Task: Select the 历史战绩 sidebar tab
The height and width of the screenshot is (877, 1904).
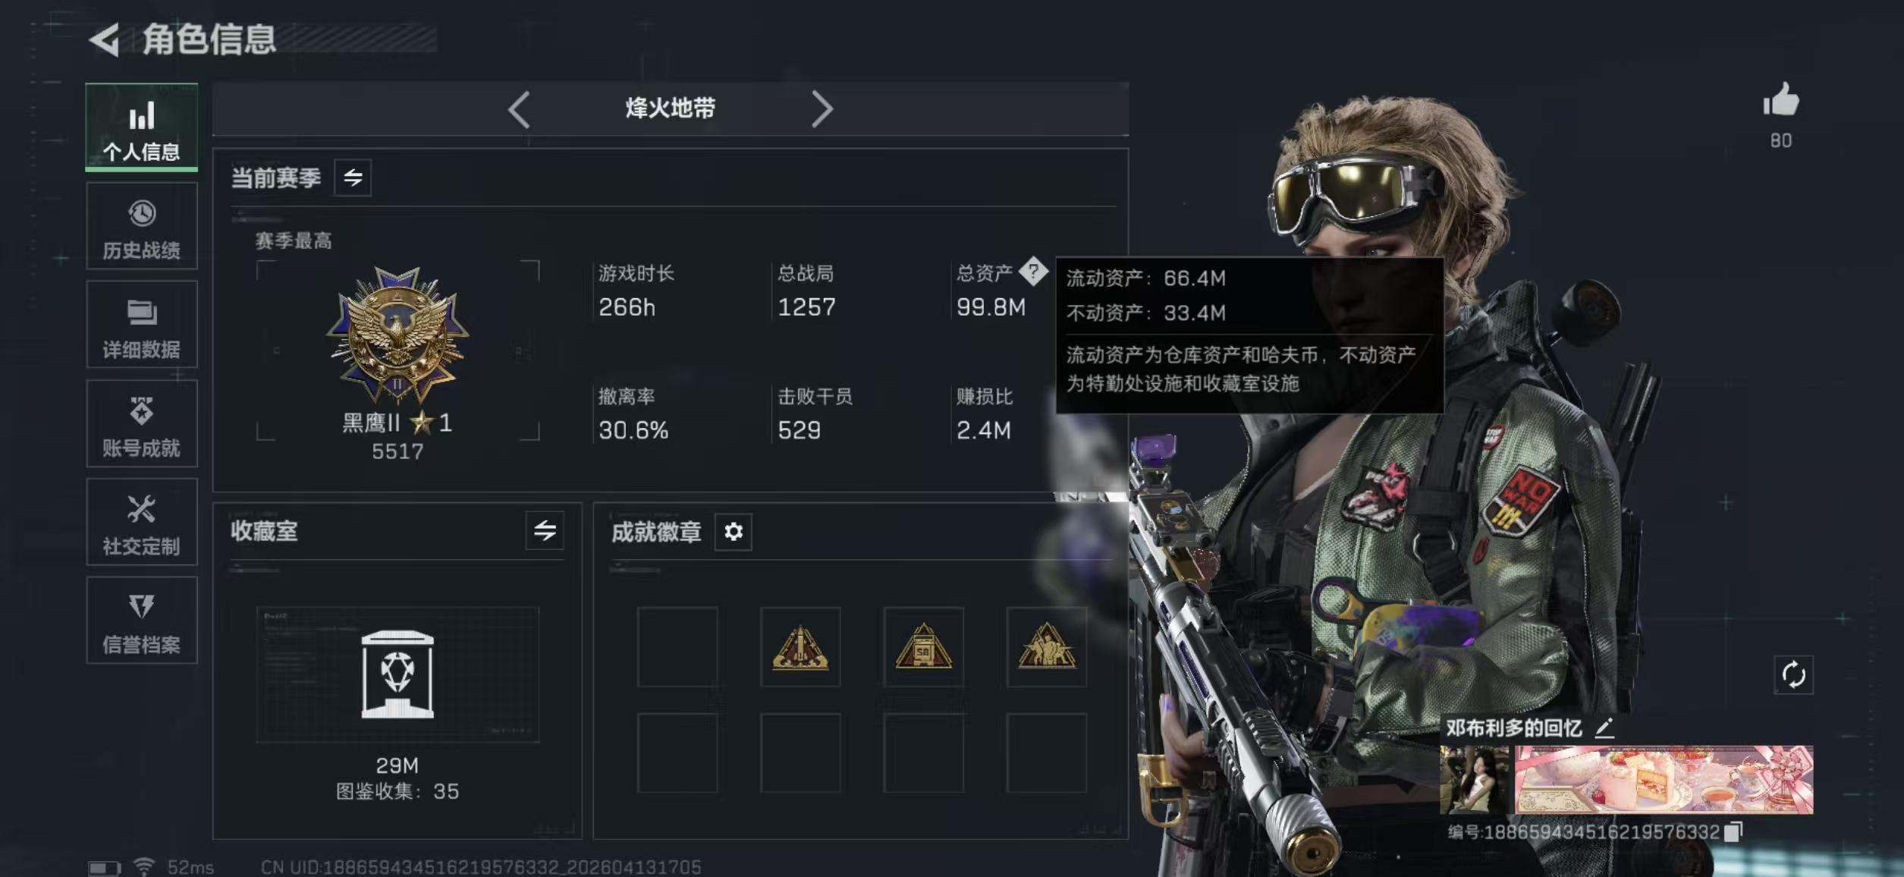Action: (x=142, y=226)
